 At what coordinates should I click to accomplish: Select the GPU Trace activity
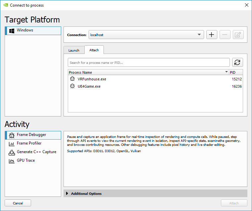click(x=26, y=161)
